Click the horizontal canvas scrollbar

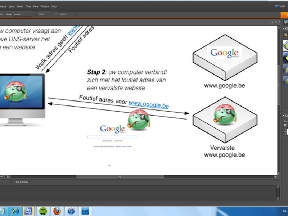point(120,176)
